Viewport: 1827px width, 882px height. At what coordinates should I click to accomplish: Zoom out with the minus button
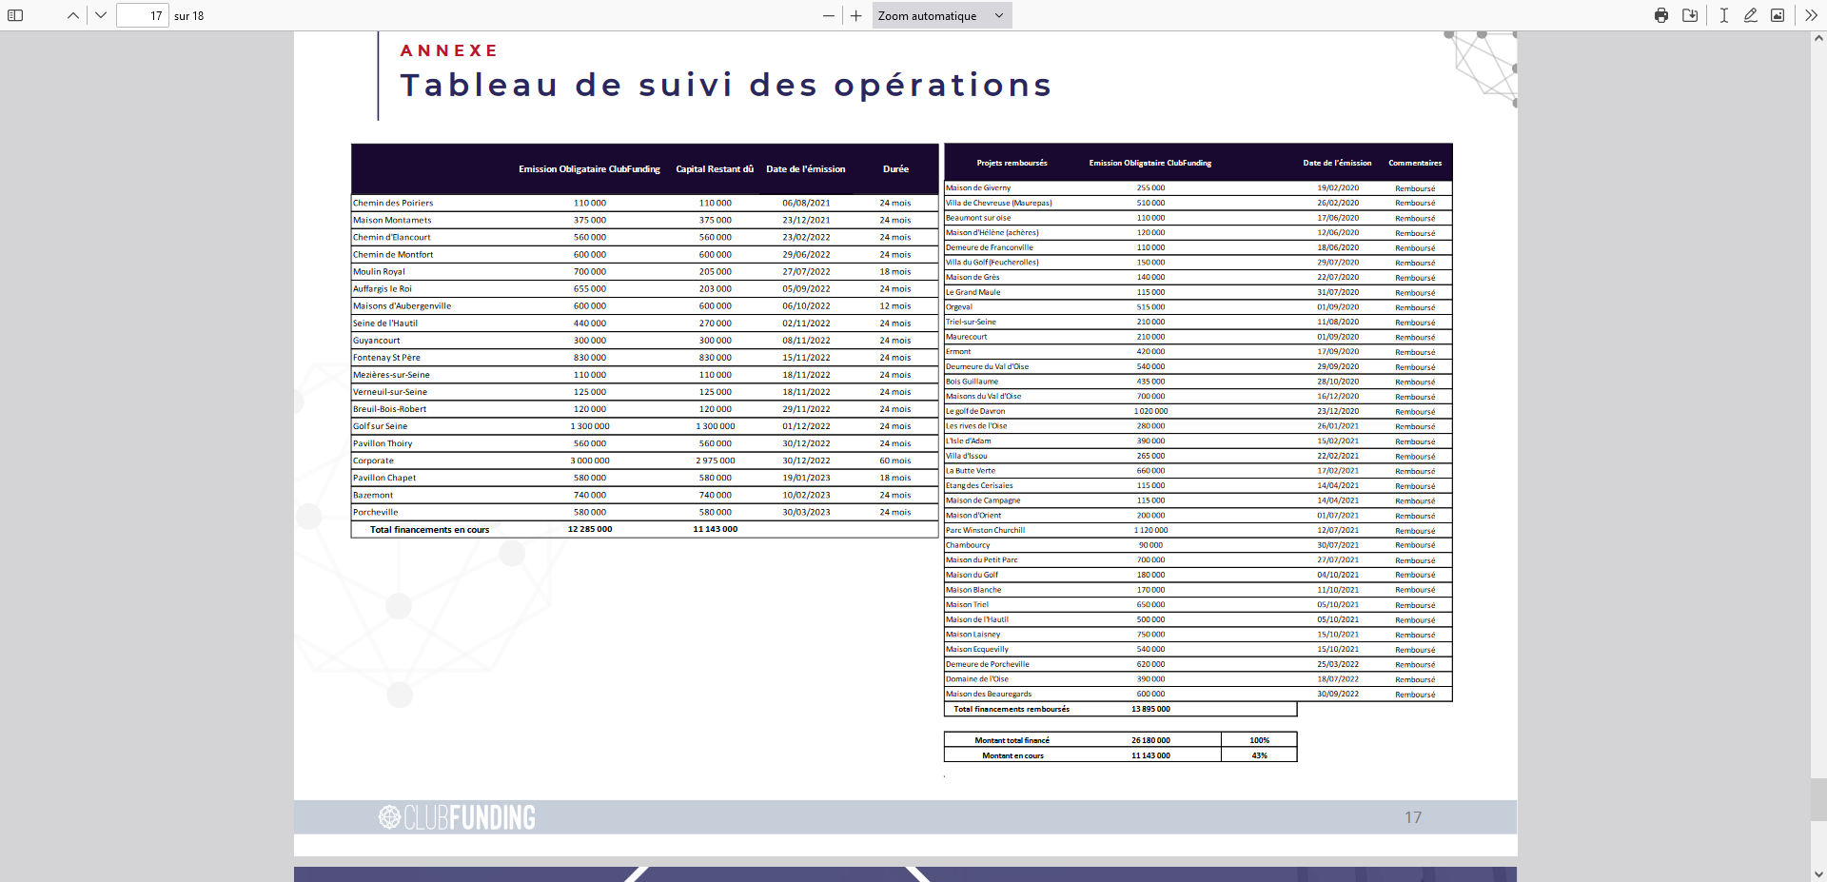pyautogui.click(x=828, y=15)
